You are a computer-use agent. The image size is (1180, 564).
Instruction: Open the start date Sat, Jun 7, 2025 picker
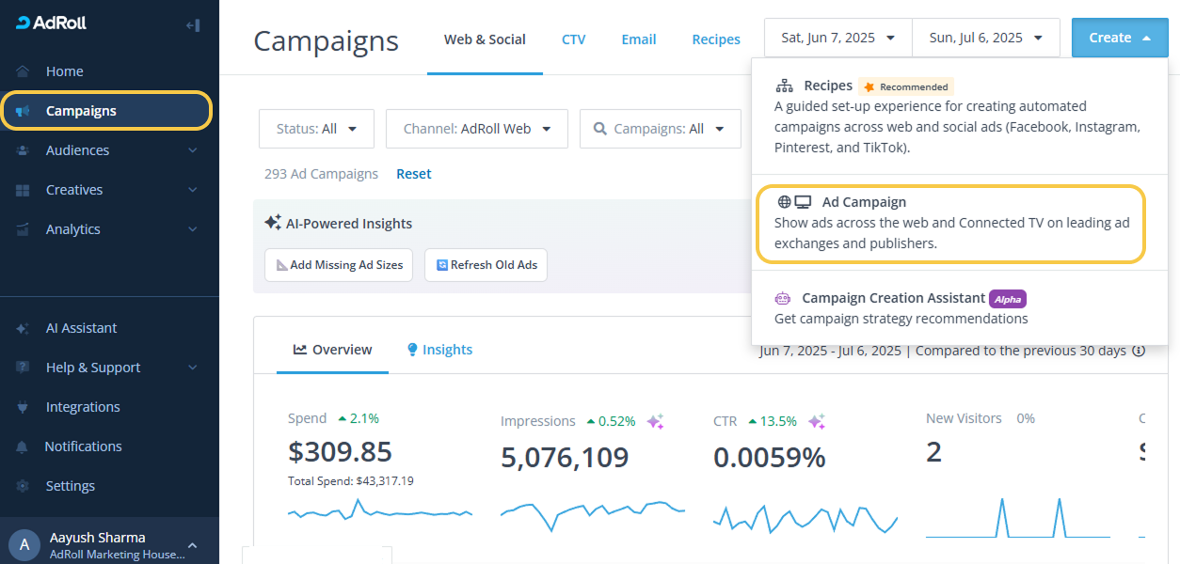[x=837, y=38]
